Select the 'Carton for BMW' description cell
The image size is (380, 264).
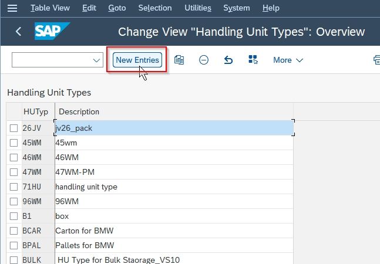click(174, 231)
